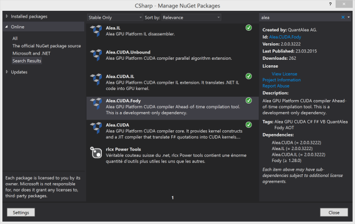The image size is (355, 224).
Task: Open the Alea.CUDA.Fody Id link
Action: pyautogui.click(x=285, y=37)
